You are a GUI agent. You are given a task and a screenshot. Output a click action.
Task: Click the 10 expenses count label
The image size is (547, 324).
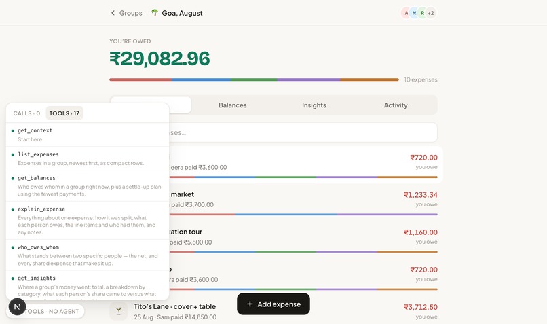pos(421,79)
